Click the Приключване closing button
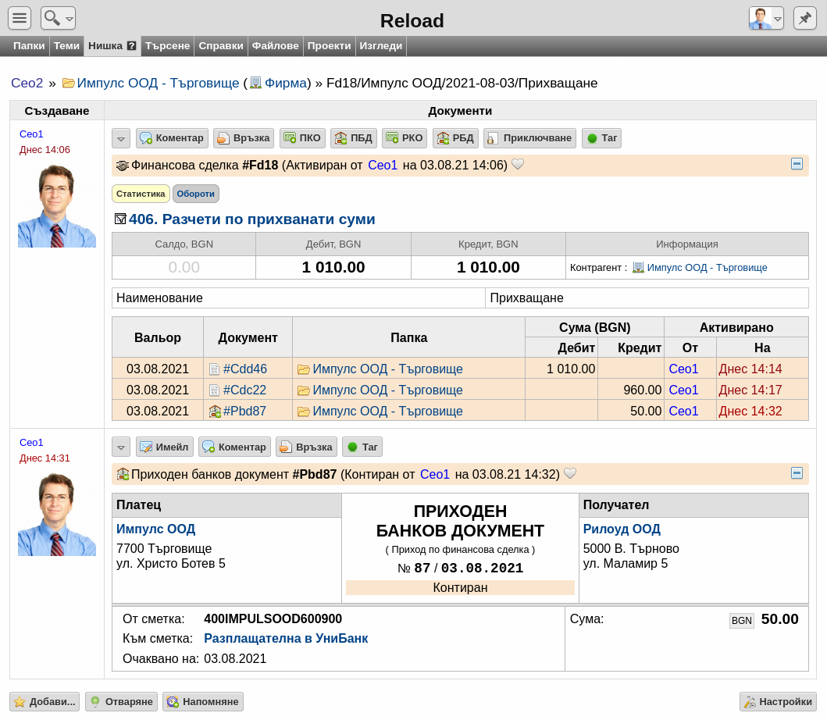827x720 pixels. click(530, 138)
